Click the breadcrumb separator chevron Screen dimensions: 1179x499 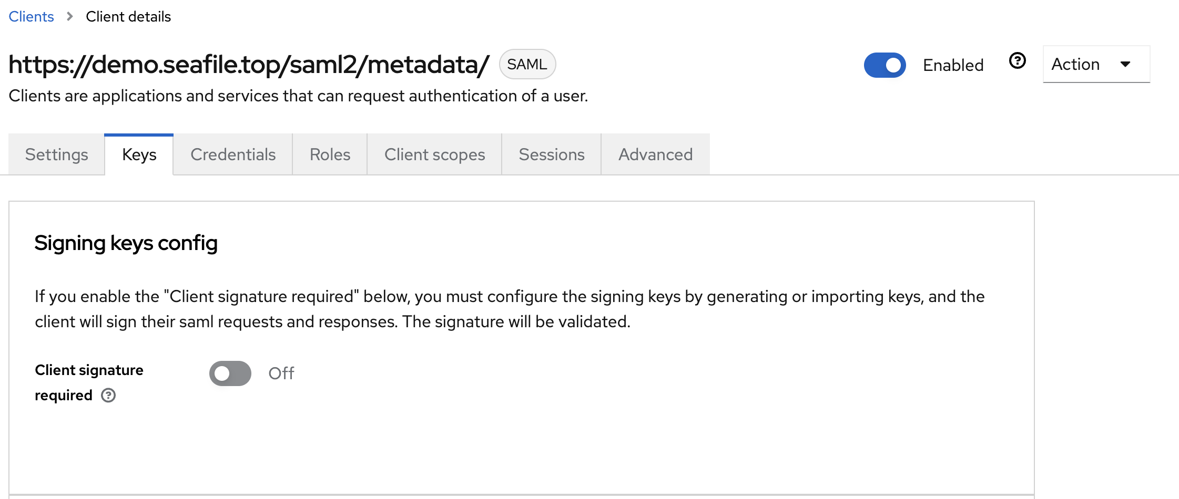point(70,17)
